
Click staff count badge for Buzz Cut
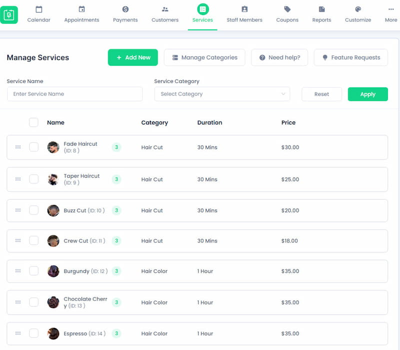(x=116, y=210)
